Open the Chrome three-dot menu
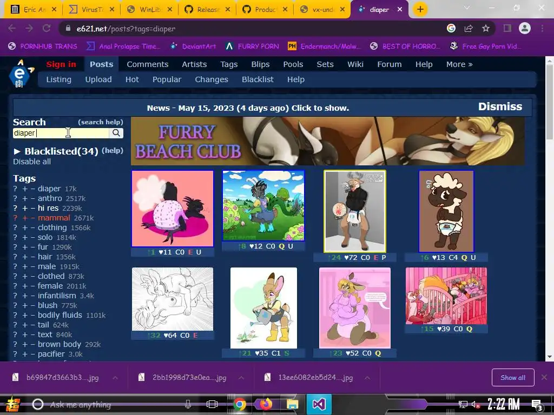The height and width of the screenshot is (415, 554). (542, 28)
